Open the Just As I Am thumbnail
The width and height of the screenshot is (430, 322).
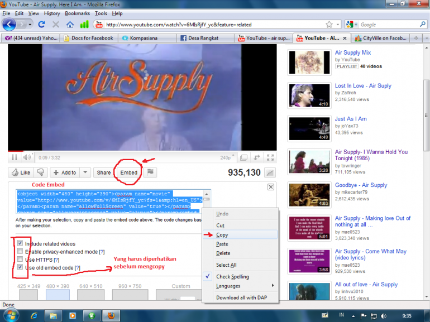coord(309,128)
